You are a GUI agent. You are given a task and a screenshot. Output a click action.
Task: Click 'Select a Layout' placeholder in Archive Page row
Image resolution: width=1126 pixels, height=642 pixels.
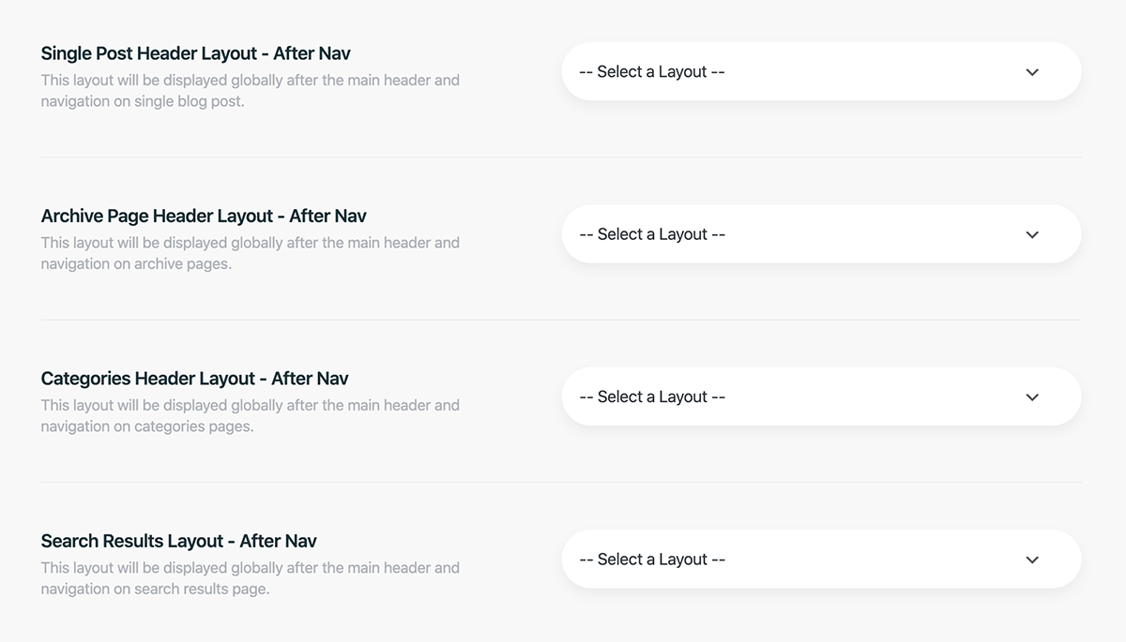652,234
